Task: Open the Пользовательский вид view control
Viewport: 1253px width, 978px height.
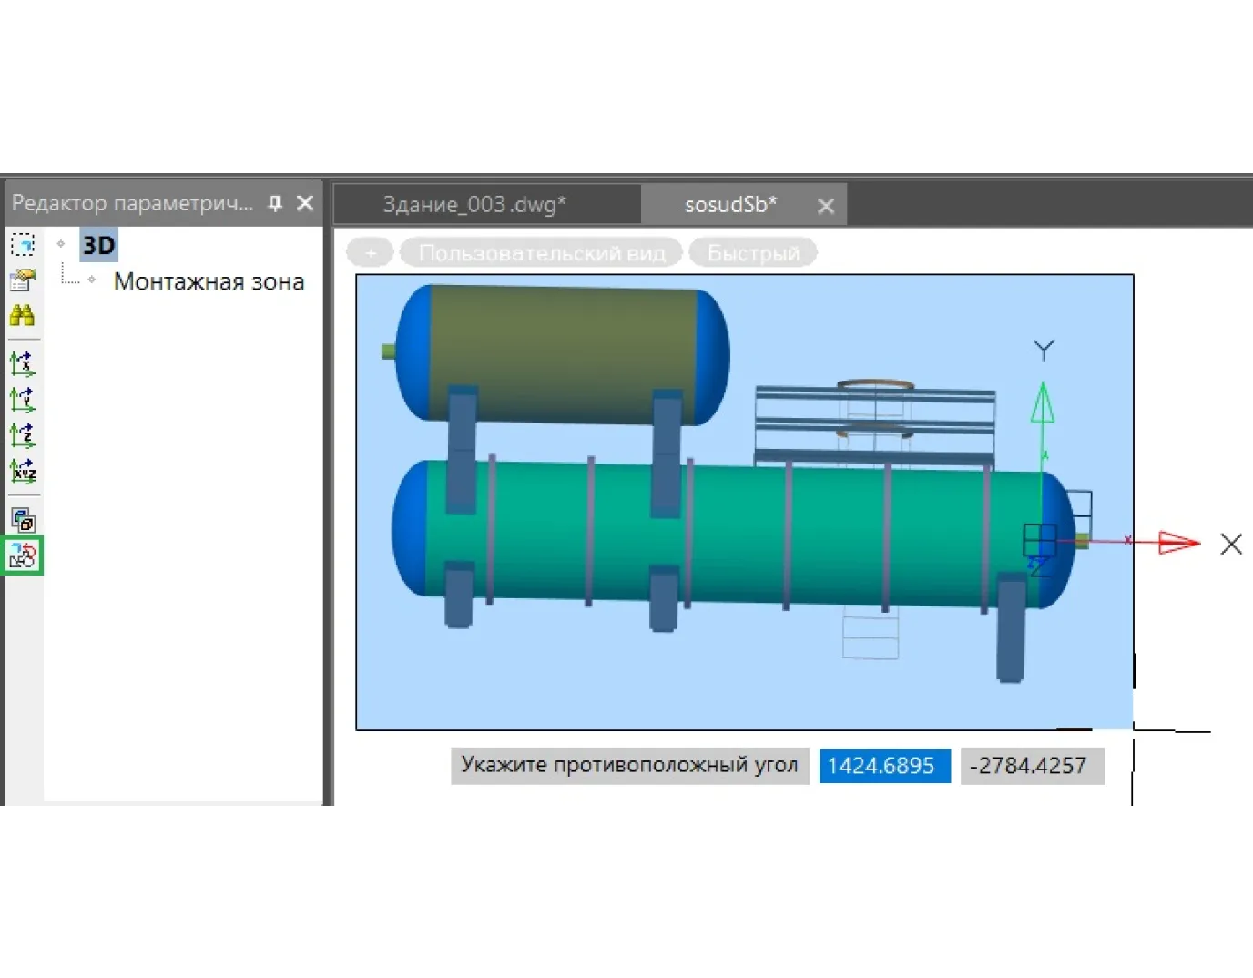Action: pyautogui.click(x=541, y=253)
